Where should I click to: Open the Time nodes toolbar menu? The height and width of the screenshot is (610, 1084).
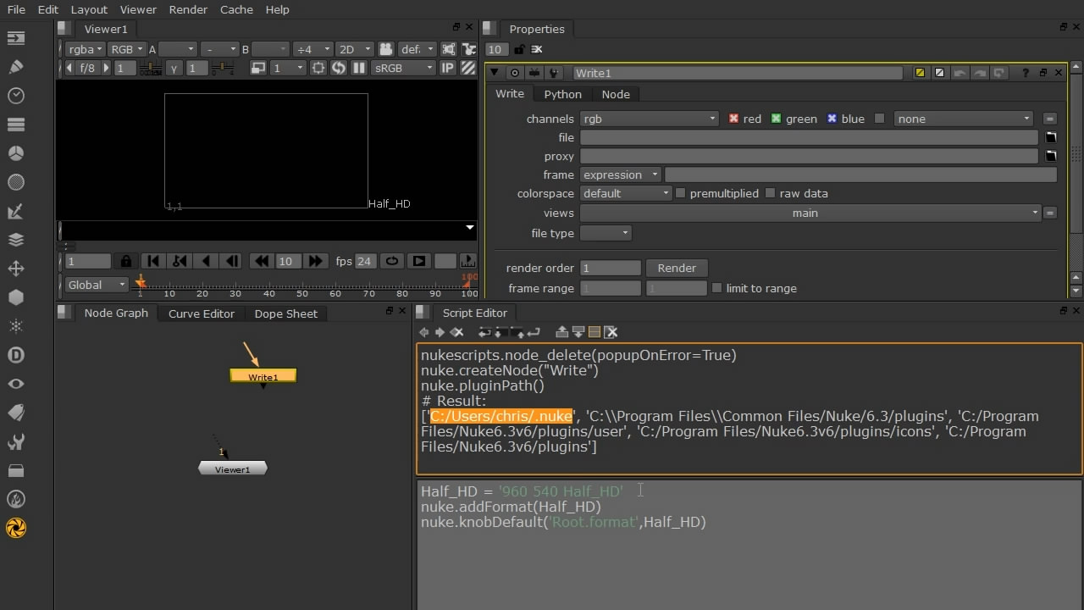(x=15, y=96)
